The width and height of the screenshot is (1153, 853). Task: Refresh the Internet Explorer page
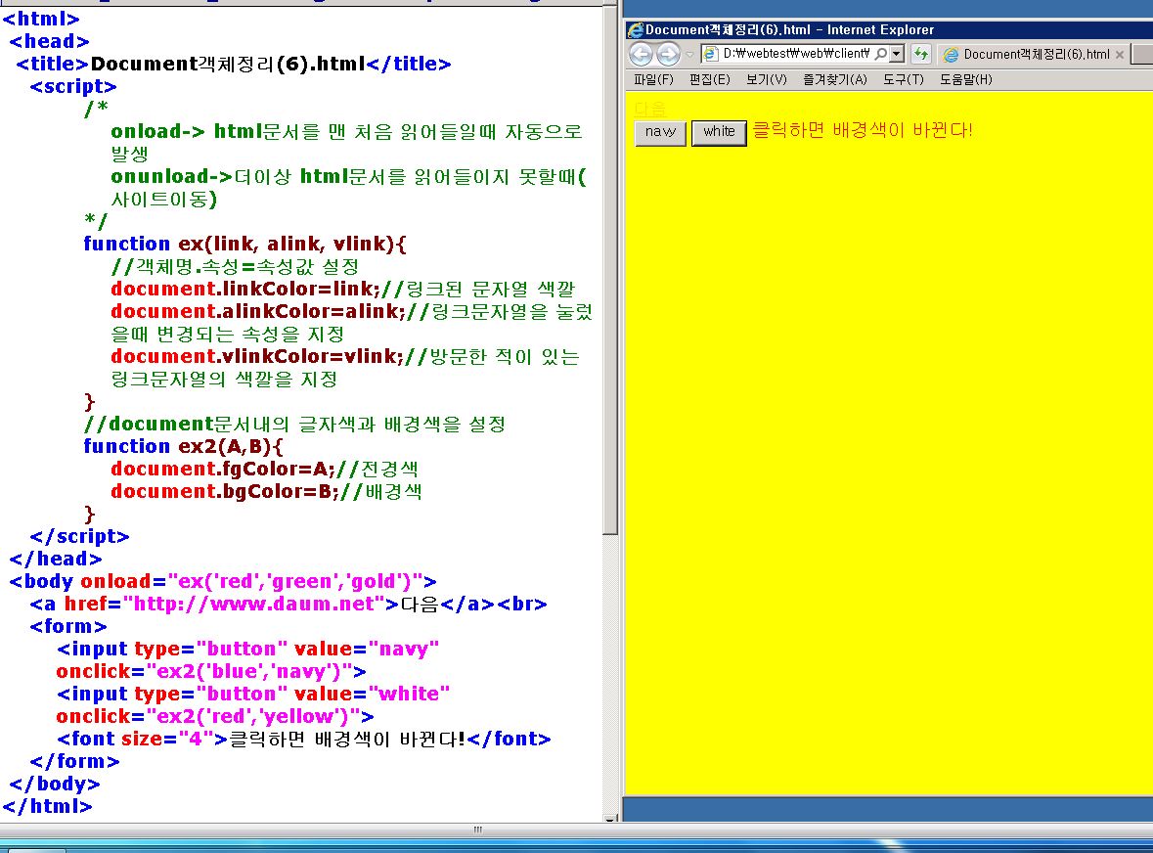tap(920, 54)
